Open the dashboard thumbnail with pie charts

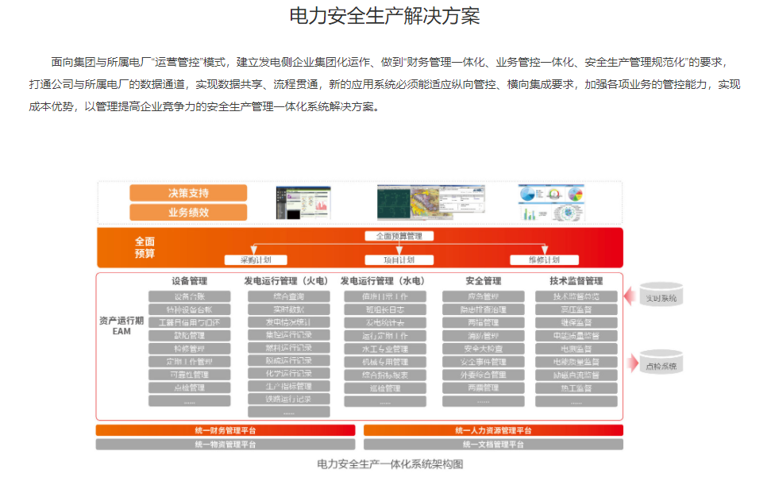[x=551, y=202]
